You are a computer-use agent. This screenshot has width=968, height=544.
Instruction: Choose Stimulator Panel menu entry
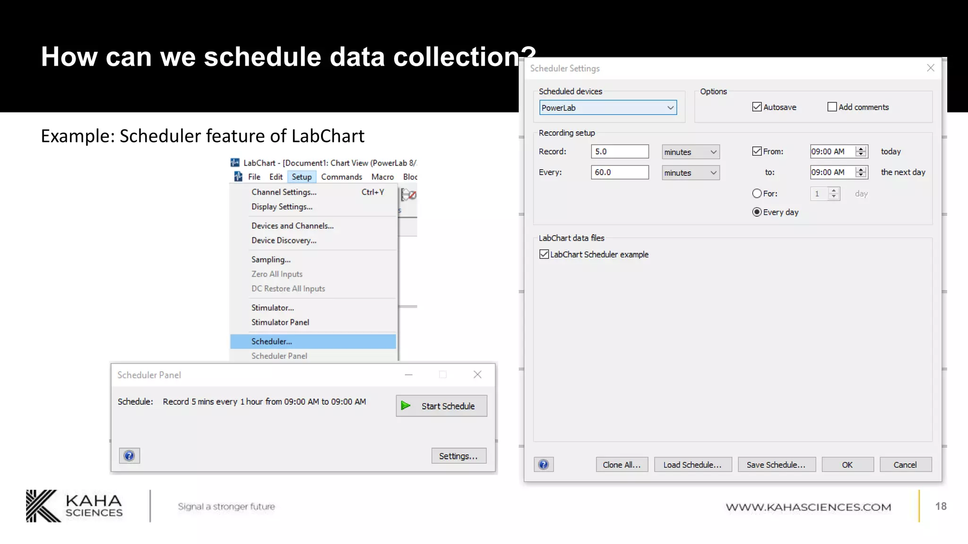[313, 322]
